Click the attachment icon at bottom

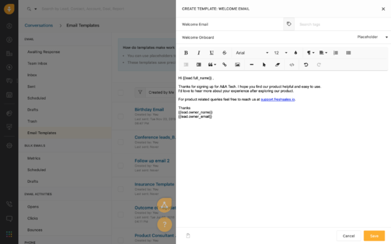pos(188,236)
